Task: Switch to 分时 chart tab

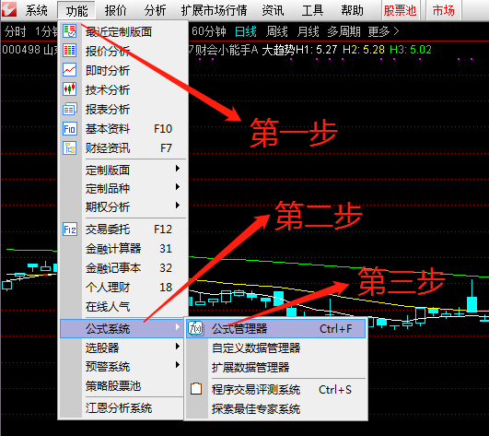Action: point(15,31)
